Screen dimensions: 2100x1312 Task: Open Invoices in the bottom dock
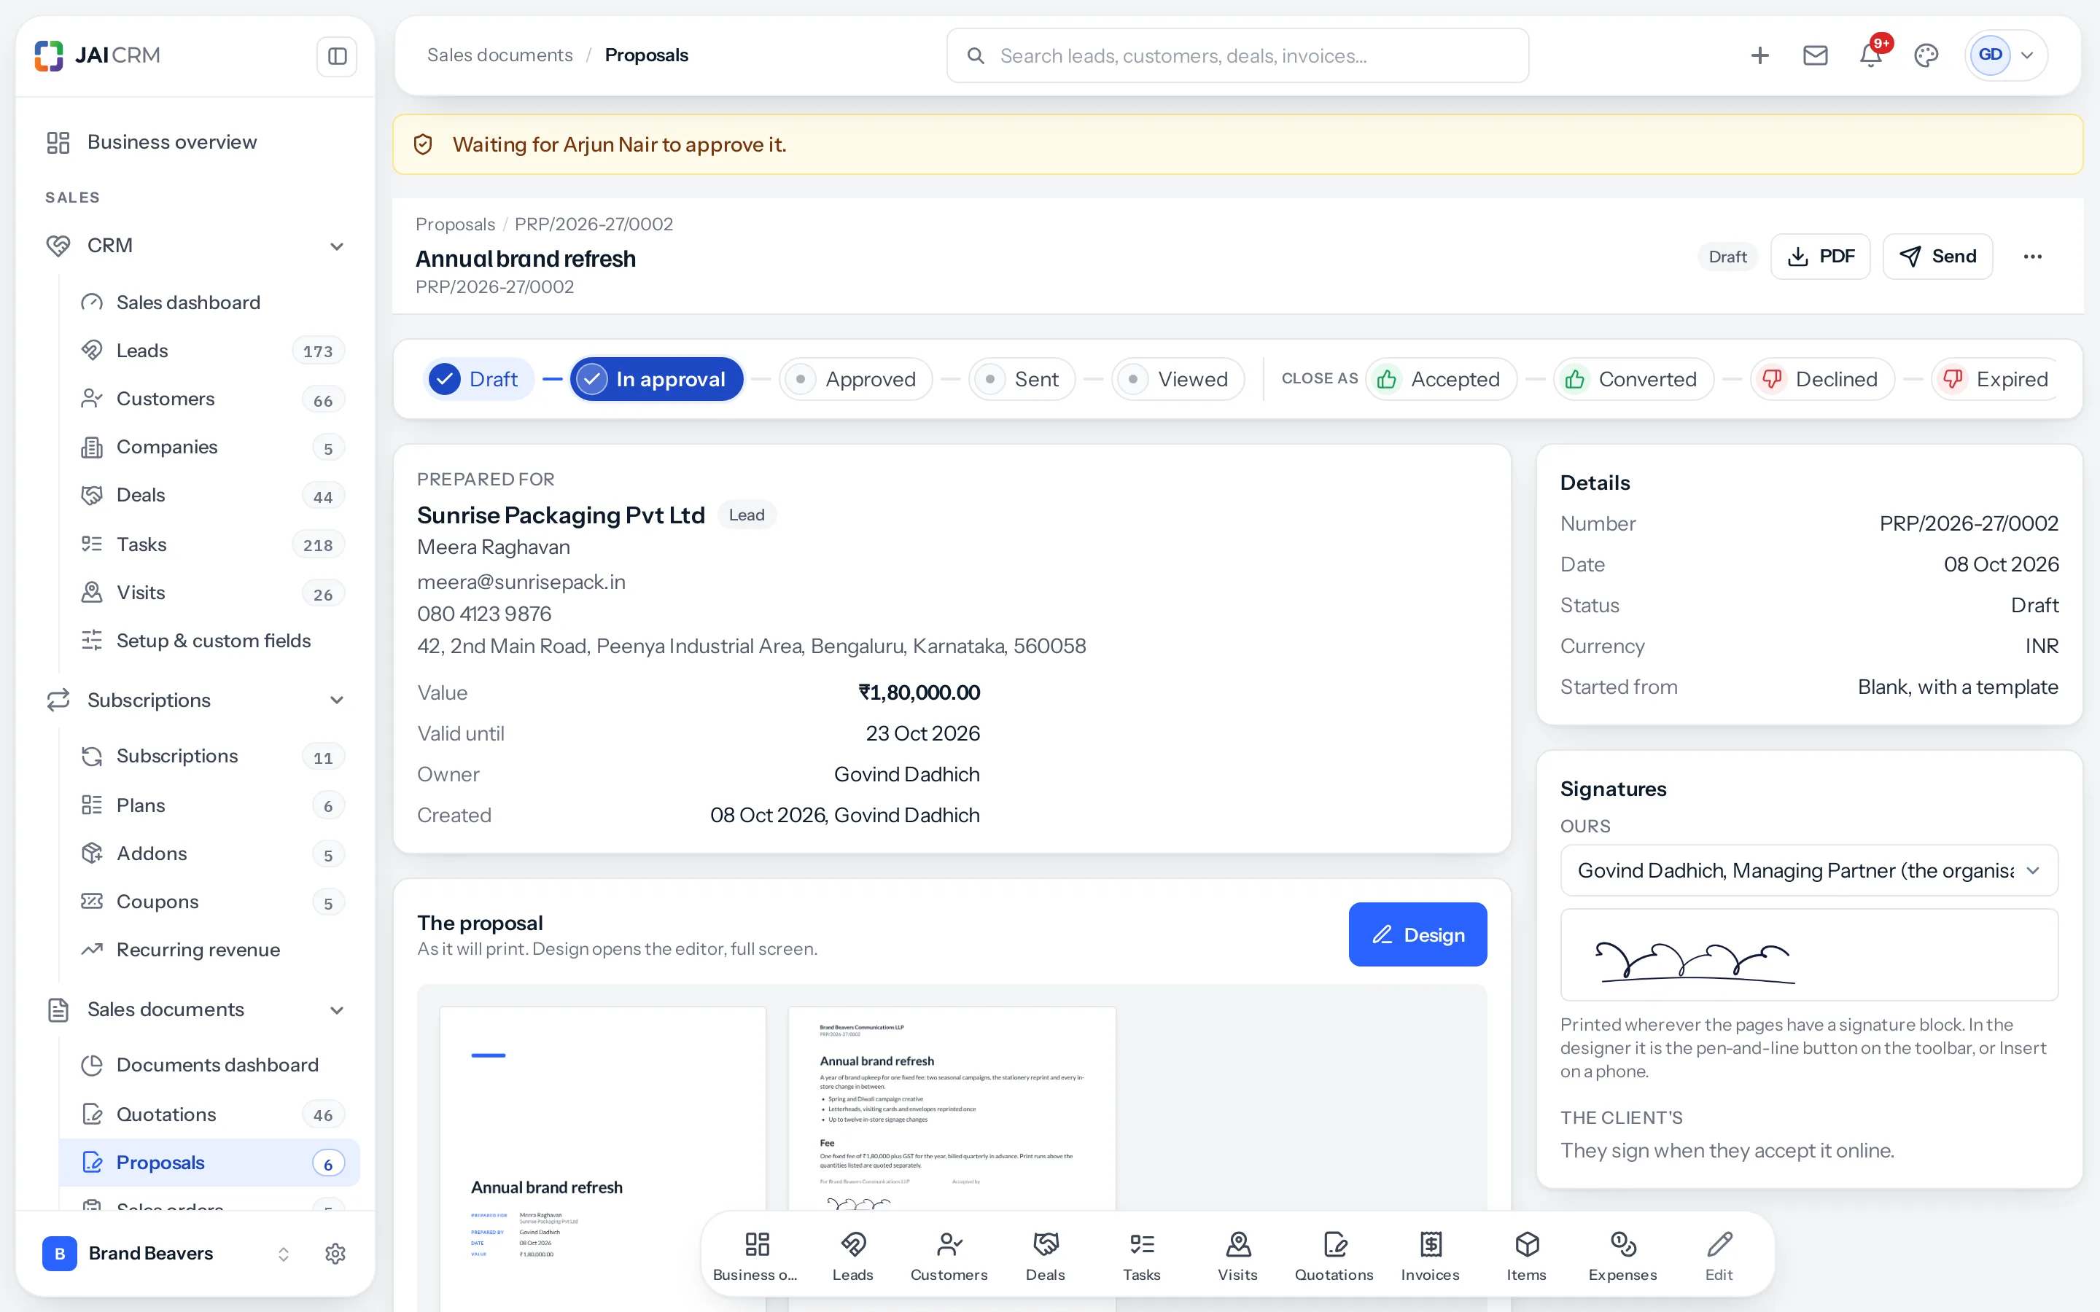tap(1430, 1254)
